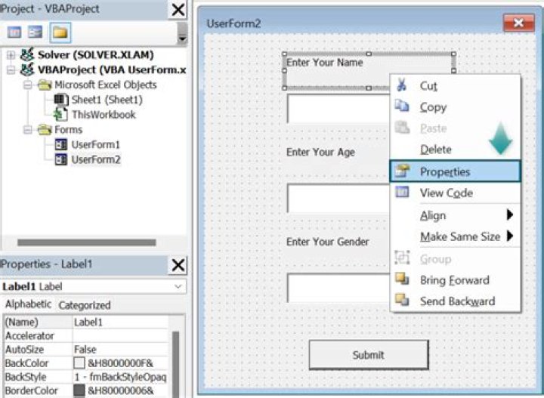Screen dimensions: 544x398
Task: Open the Align submenu
Action: [455, 216]
